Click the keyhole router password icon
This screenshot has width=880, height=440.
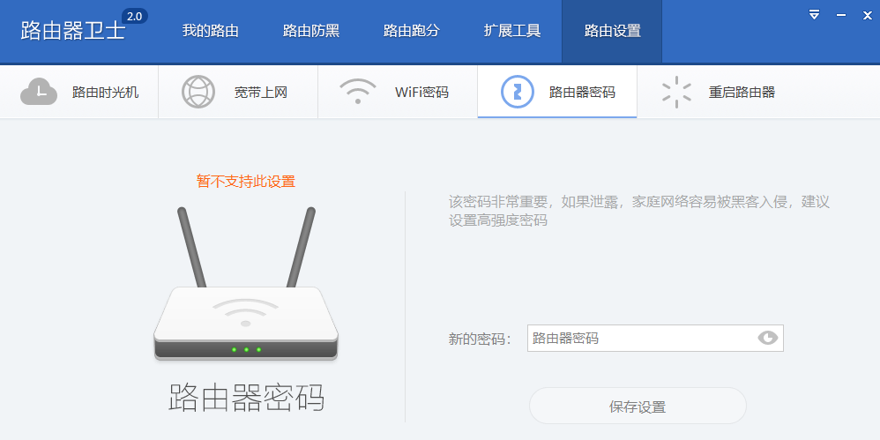click(518, 92)
